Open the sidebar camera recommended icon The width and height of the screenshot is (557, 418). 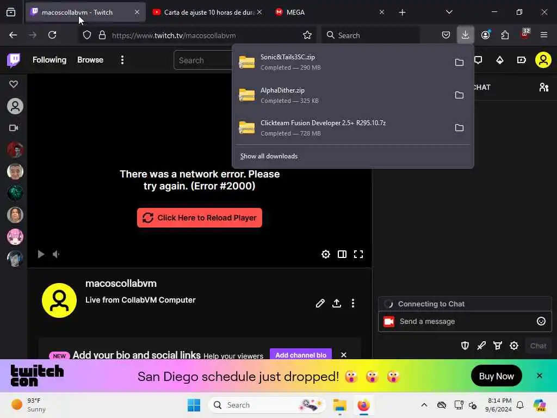click(x=14, y=128)
